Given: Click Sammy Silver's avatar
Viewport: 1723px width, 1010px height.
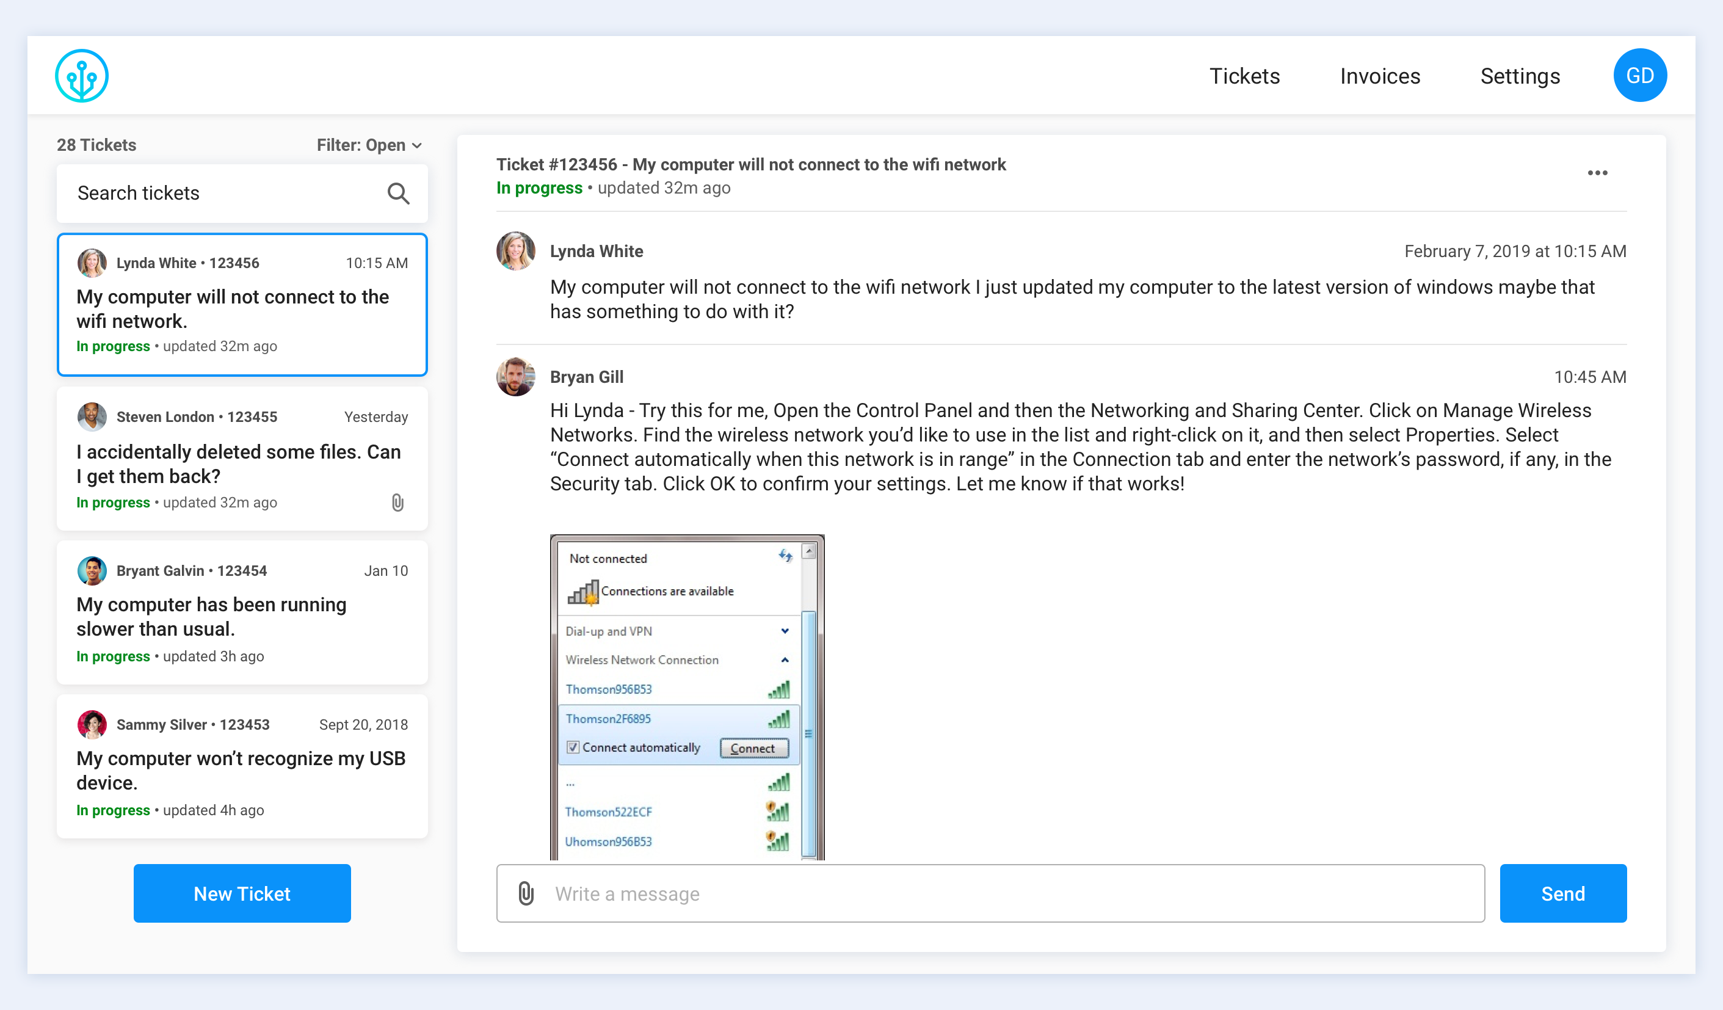Looking at the screenshot, I should (92, 724).
